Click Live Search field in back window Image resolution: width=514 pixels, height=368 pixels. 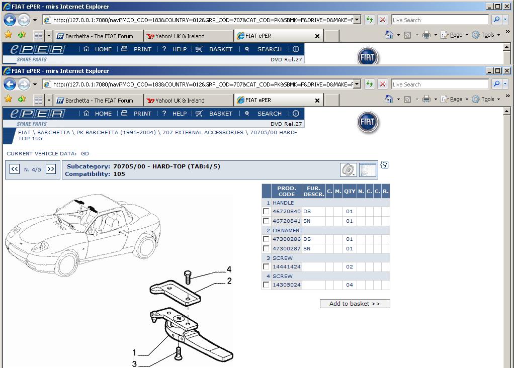point(440,20)
